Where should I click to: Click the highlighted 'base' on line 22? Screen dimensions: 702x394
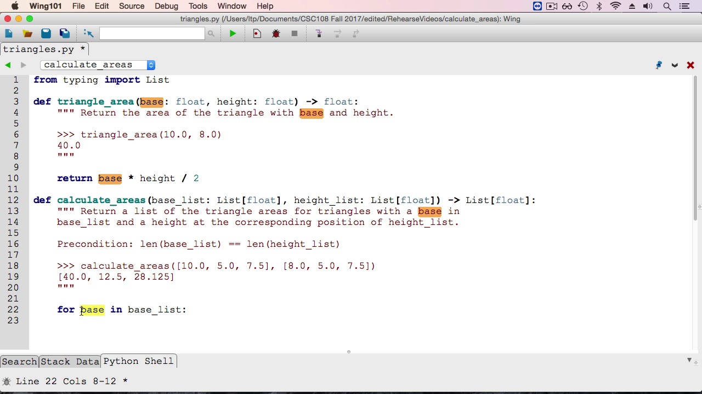pyautogui.click(x=92, y=310)
